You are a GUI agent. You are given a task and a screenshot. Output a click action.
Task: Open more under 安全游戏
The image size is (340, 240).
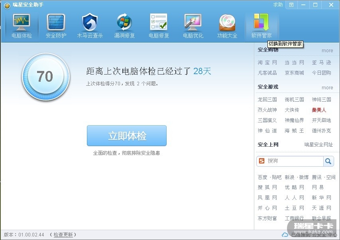[327, 88]
